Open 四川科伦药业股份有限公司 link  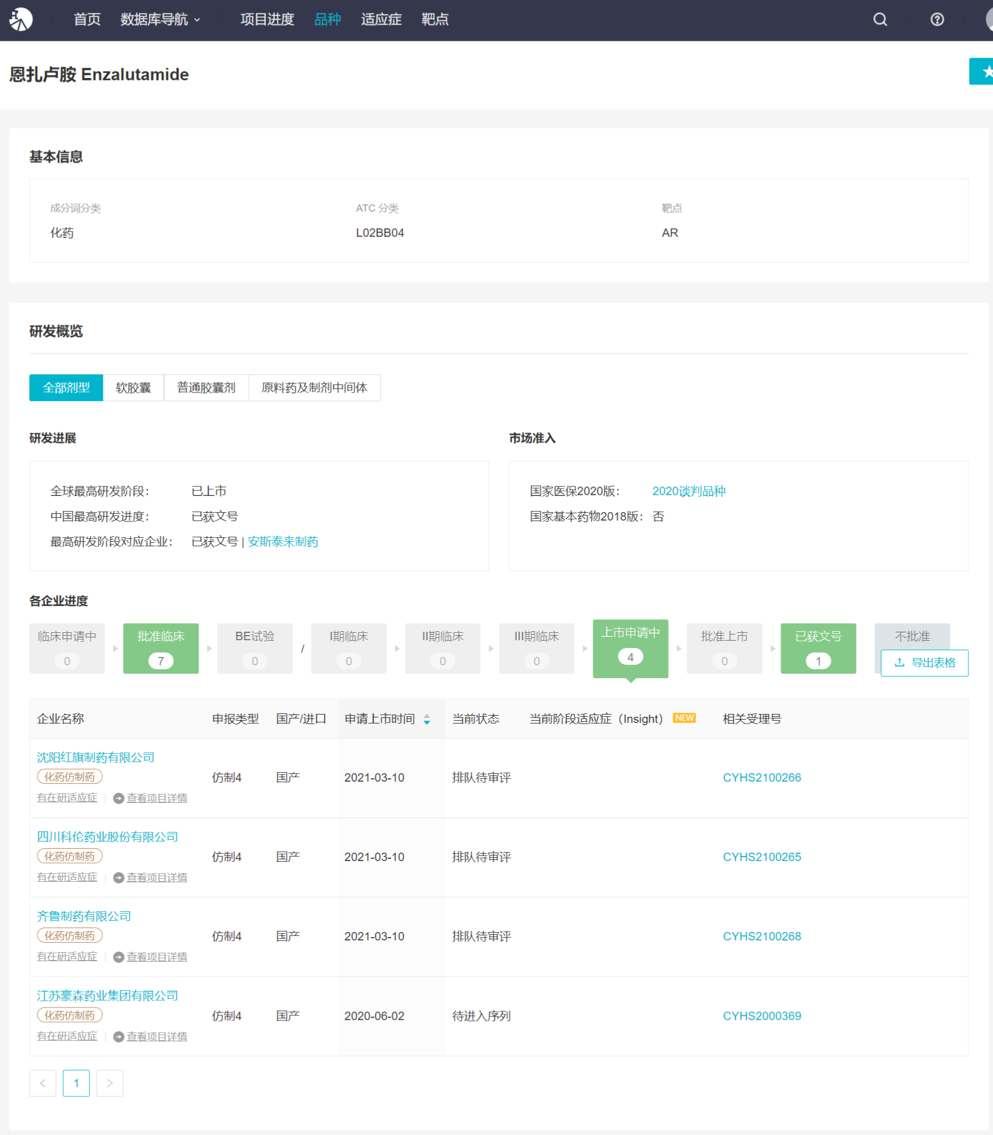pyautogui.click(x=107, y=837)
